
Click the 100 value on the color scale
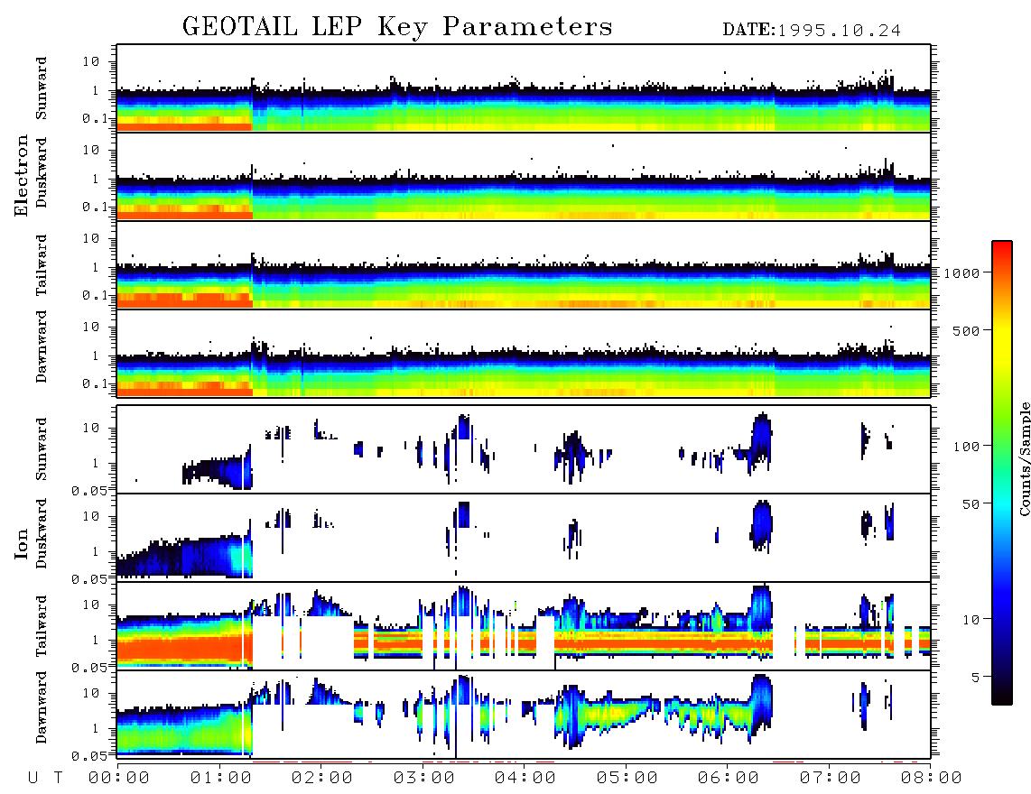pyautogui.click(x=966, y=447)
